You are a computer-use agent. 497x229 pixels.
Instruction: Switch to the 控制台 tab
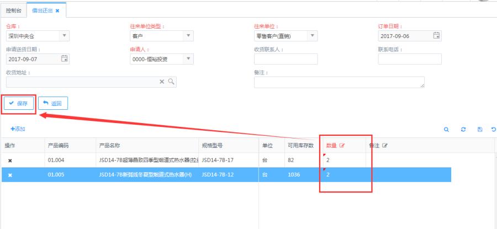13,10
